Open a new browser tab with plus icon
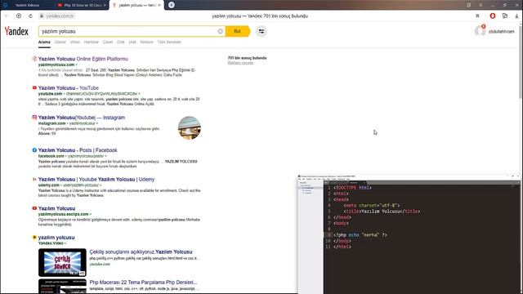This screenshot has width=523, height=294. tap(171, 5)
